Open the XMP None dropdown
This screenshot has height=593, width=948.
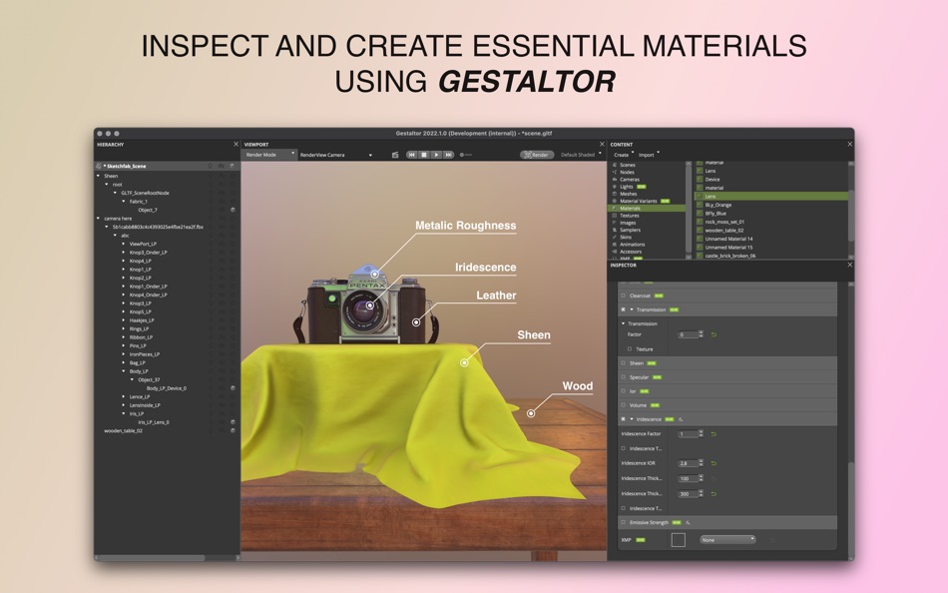click(727, 540)
